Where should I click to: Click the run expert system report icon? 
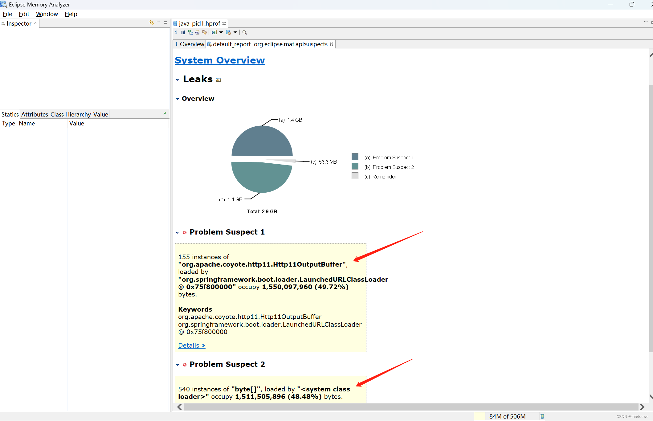(214, 32)
